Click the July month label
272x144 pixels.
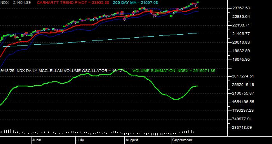click(80, 140)
